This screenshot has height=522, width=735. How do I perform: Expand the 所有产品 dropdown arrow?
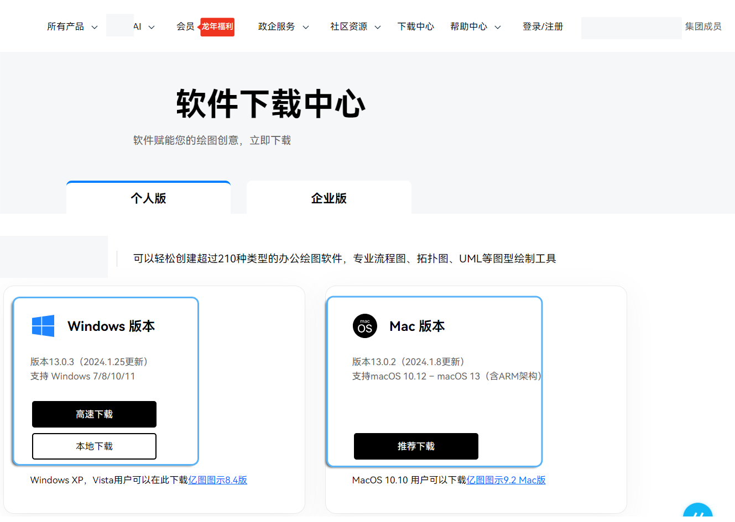click(x=95, y=27)
